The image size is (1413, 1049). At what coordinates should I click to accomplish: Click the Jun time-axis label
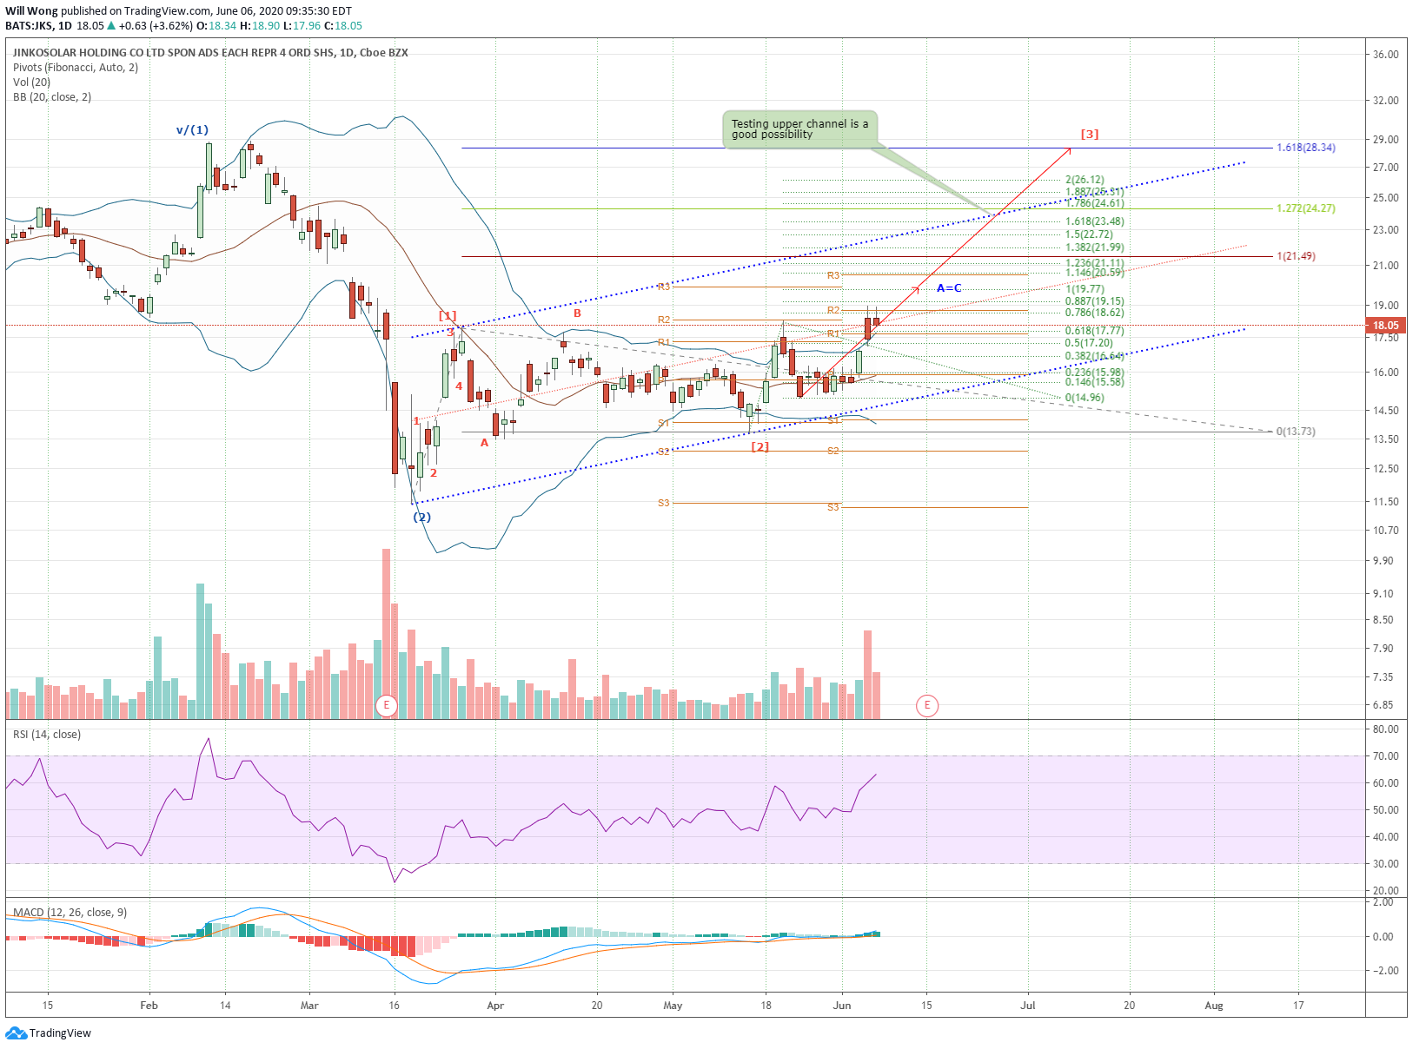(x=841, y=1006)
